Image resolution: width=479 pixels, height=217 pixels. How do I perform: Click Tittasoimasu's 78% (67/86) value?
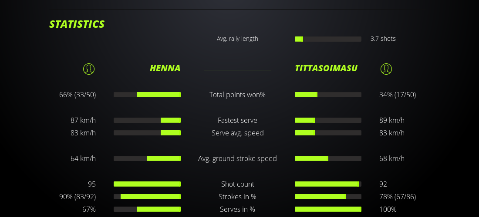(398, 197)
